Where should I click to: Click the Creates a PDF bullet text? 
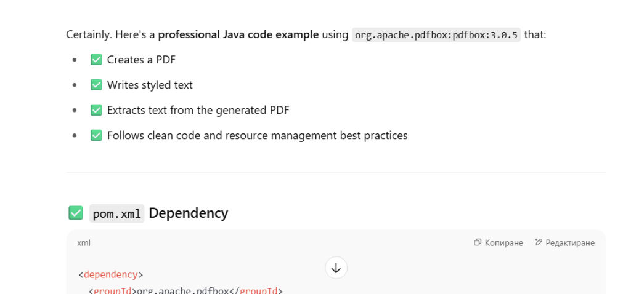(x=141, y=60)
